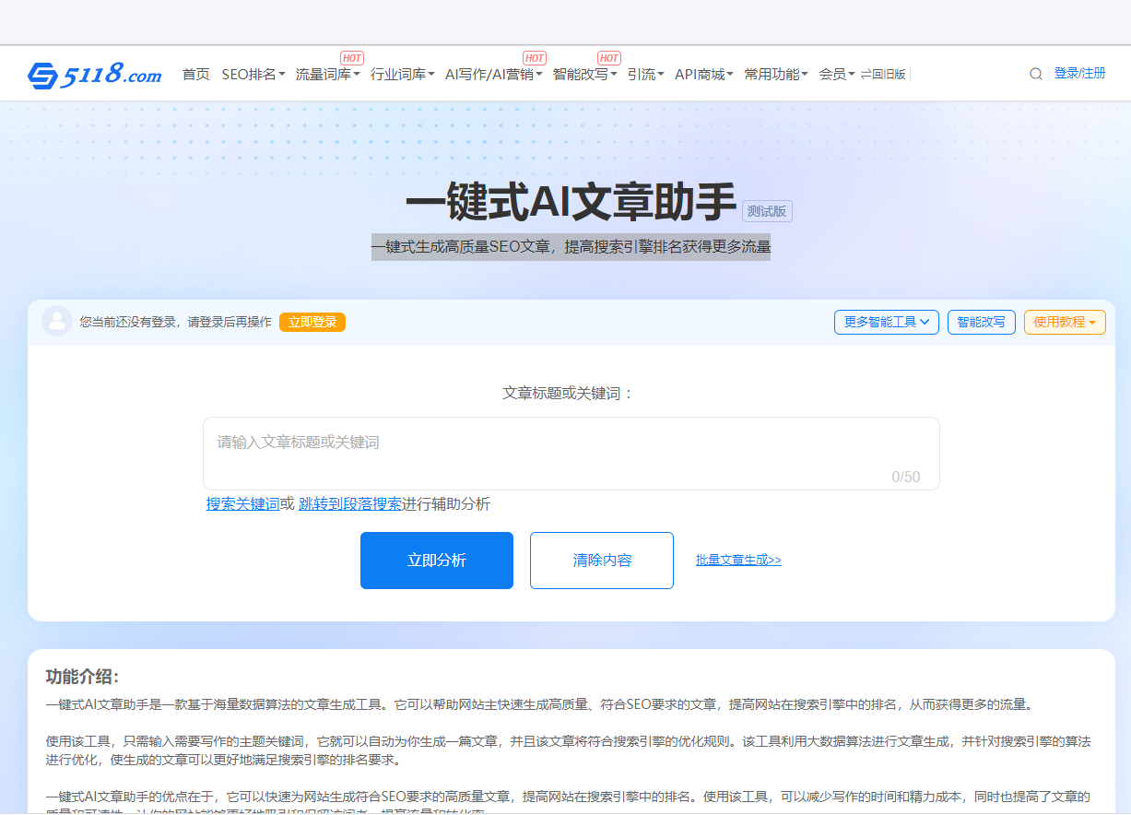Expand the 更多智能工具 dropdown

886,322
